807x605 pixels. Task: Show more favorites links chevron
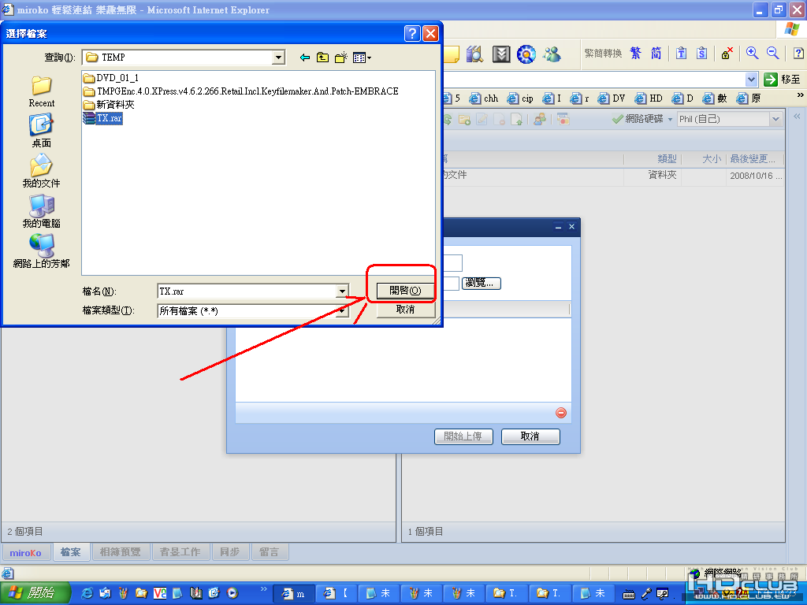coord(800,95)
